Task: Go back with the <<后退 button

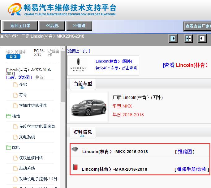Action: coord(52,26)
